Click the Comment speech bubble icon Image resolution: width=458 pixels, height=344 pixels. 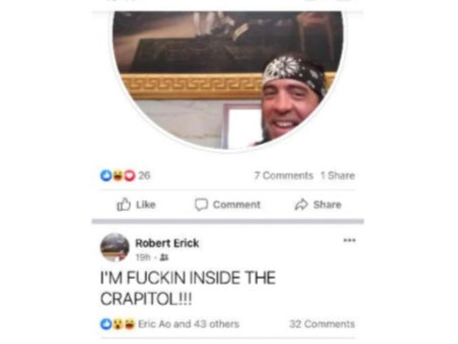pos(201,204)
